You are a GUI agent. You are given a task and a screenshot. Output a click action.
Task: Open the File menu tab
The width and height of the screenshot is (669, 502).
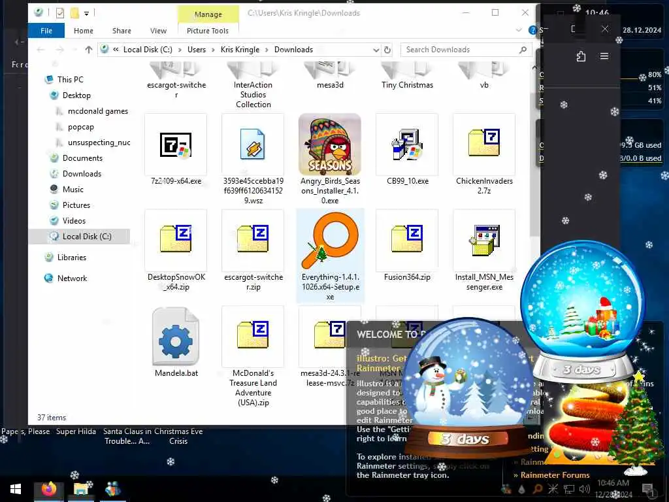pyautogui.click(x=46, y=31)
